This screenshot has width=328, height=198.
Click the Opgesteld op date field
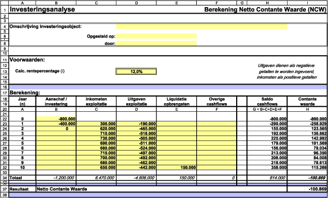point(156,37)
